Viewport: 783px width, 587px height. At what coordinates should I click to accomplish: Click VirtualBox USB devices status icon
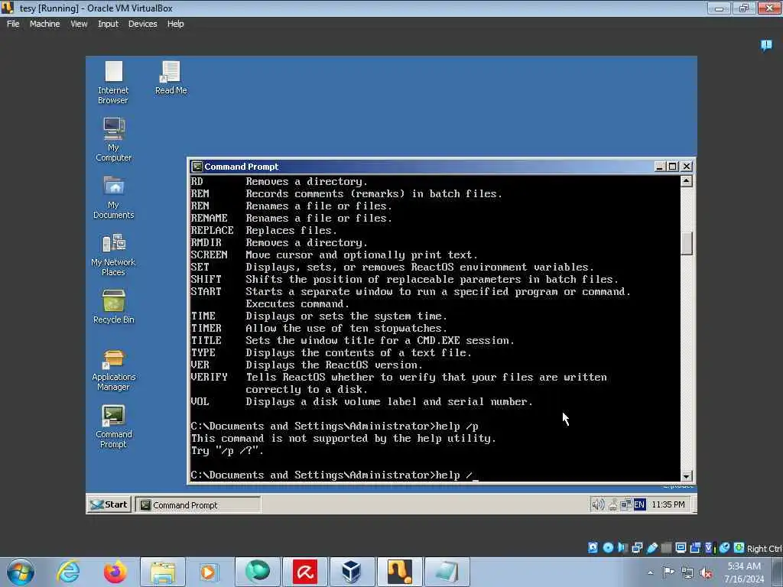(x=652, y=547)
